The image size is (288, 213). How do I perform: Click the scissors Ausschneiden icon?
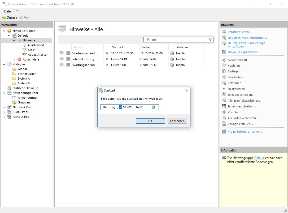tap(224, 60)
